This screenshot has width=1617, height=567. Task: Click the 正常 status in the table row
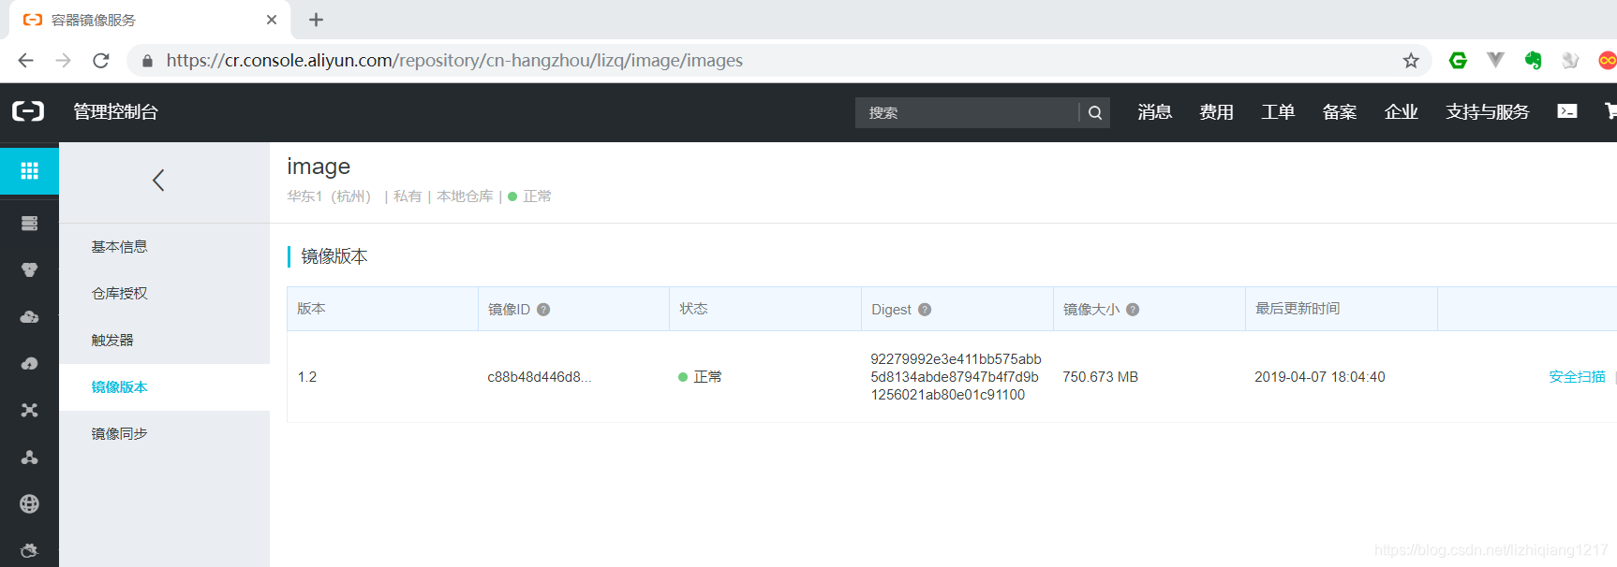(700, 377)
